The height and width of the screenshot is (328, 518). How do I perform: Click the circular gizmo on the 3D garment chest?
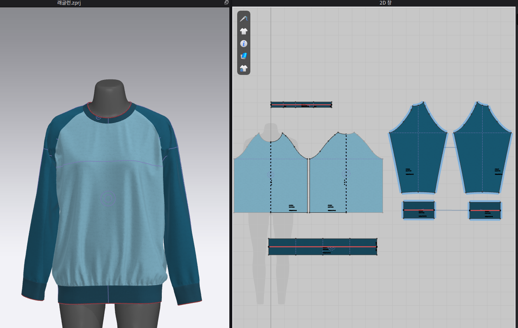tap(108, 199)
